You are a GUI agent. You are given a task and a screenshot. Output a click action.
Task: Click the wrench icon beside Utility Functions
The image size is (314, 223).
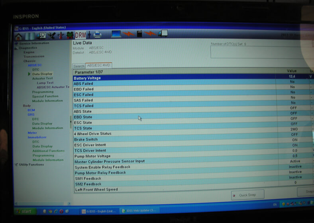pos(16,164)
